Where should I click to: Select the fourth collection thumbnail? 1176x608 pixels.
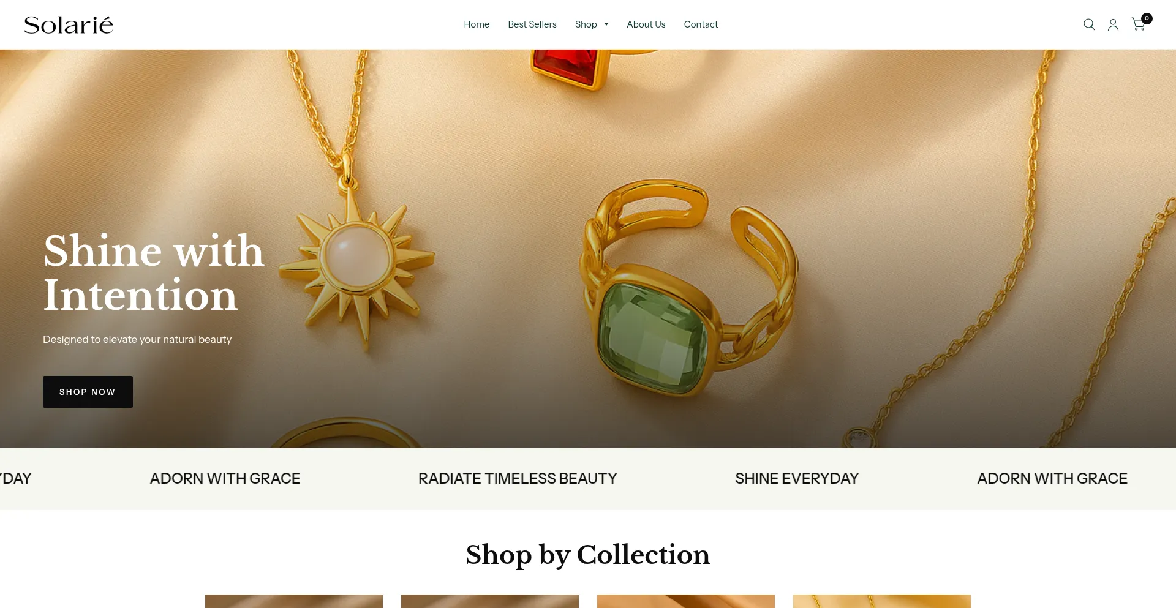click(882, 601)
